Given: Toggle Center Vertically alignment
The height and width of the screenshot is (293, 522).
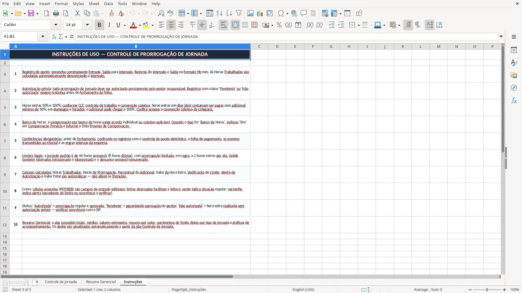Looking at the screenshot, I should pos(202,25).
